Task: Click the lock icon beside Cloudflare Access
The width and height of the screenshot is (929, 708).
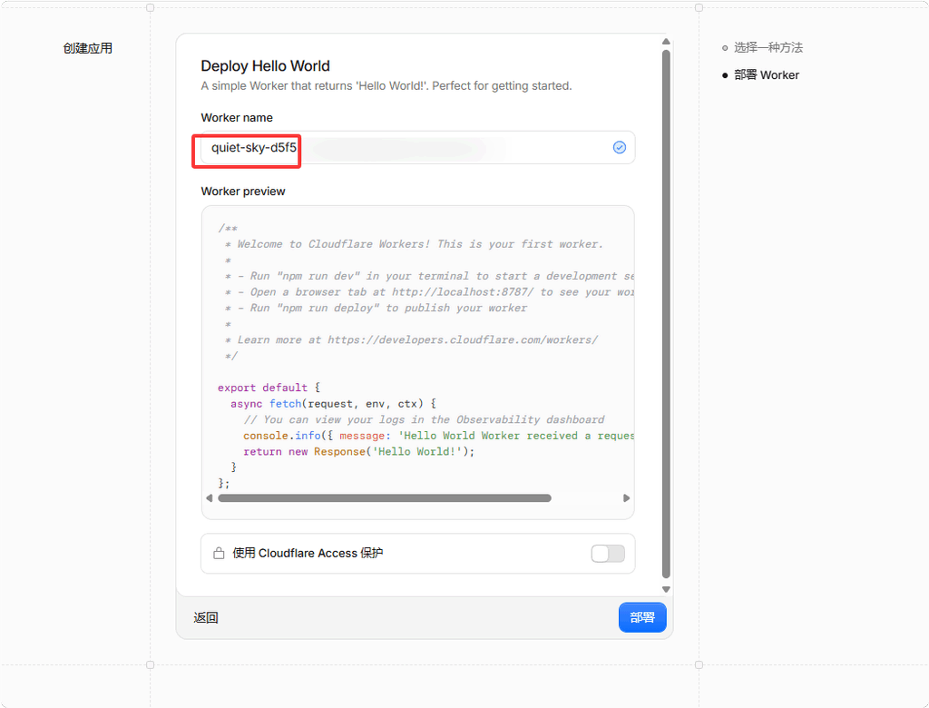Action: 219,553
